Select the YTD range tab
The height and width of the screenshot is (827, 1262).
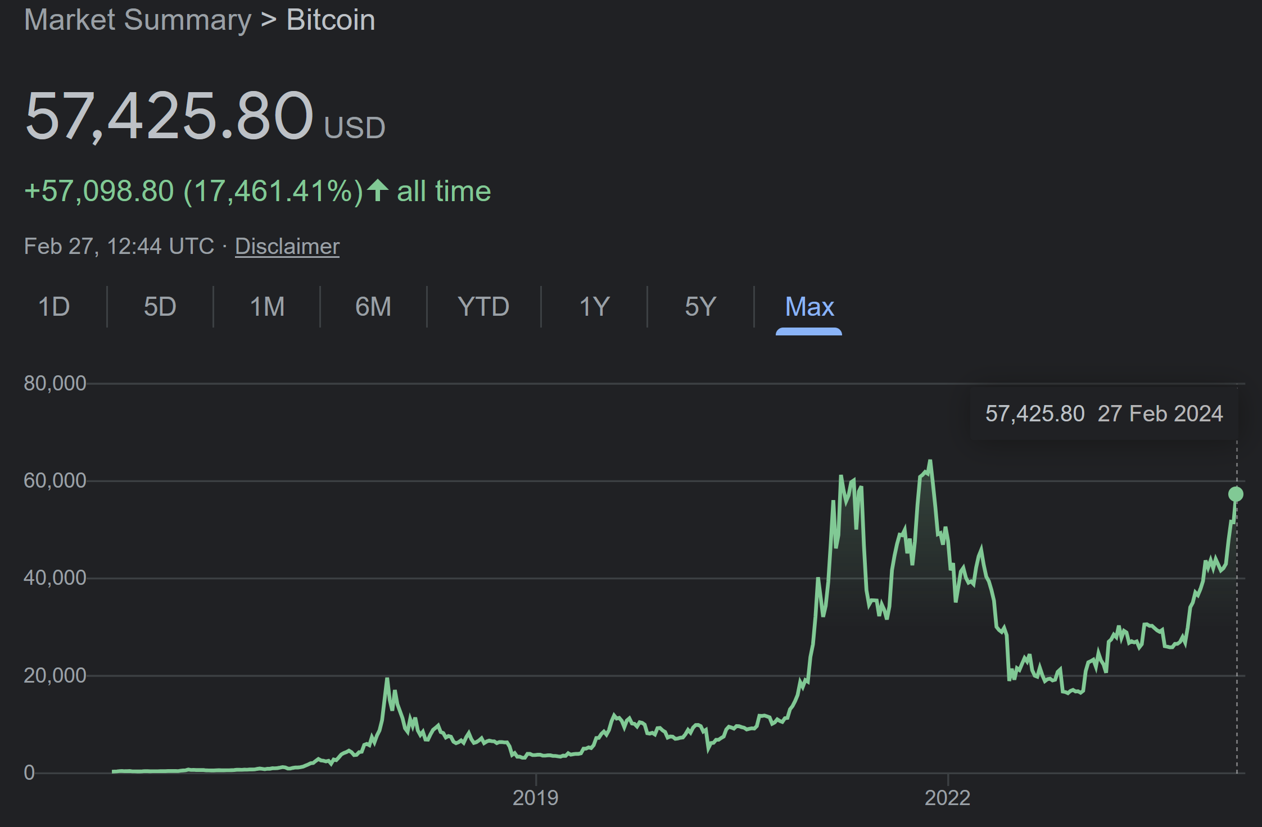(x=483, y=307)
